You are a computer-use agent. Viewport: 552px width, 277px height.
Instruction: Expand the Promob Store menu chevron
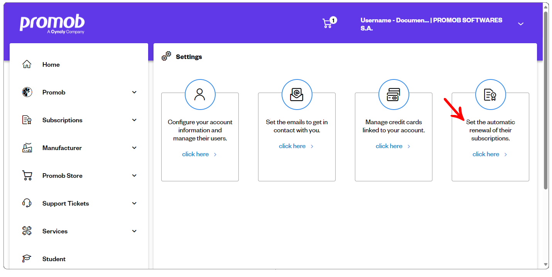(x=134, y=176)
